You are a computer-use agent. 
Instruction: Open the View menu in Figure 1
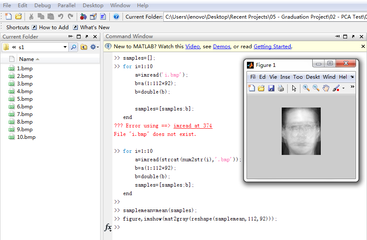273,77
